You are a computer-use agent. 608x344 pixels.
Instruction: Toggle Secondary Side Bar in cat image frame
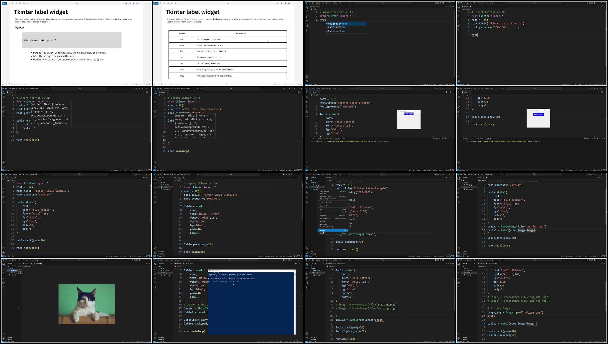click(x=137, y=260)
